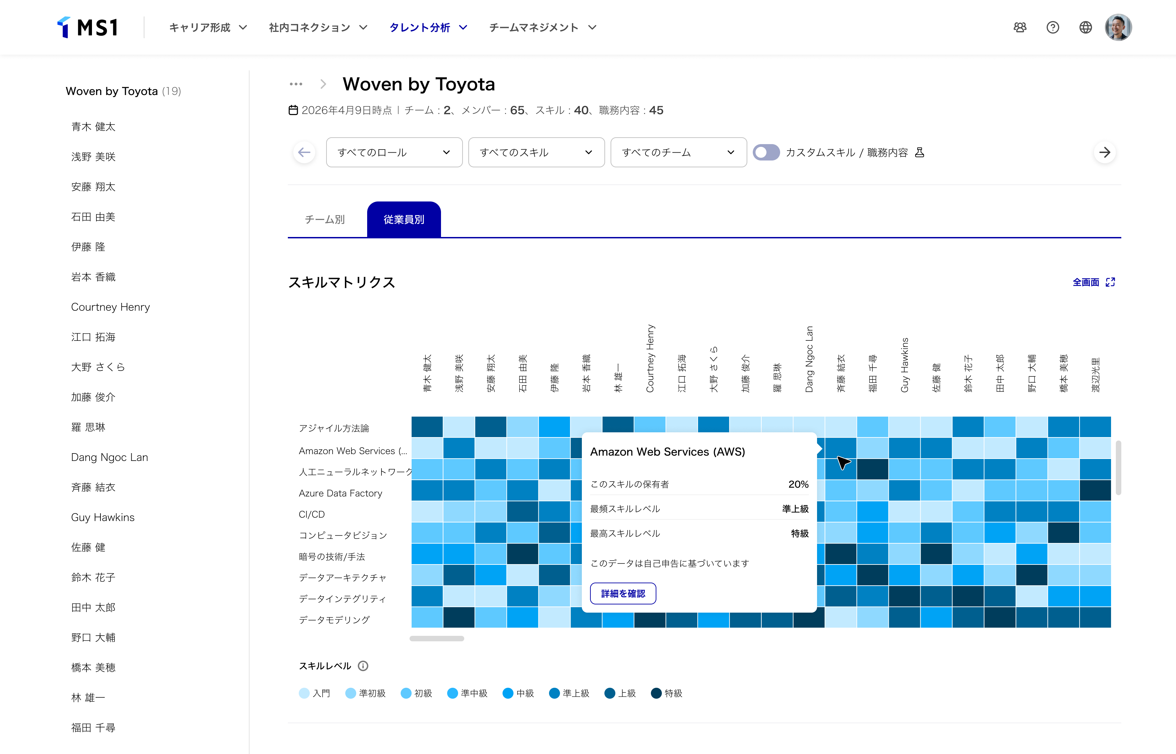The image size is (1176, 754).
Task: Click the left arrow filter navigation button
Action: (304, 152)
